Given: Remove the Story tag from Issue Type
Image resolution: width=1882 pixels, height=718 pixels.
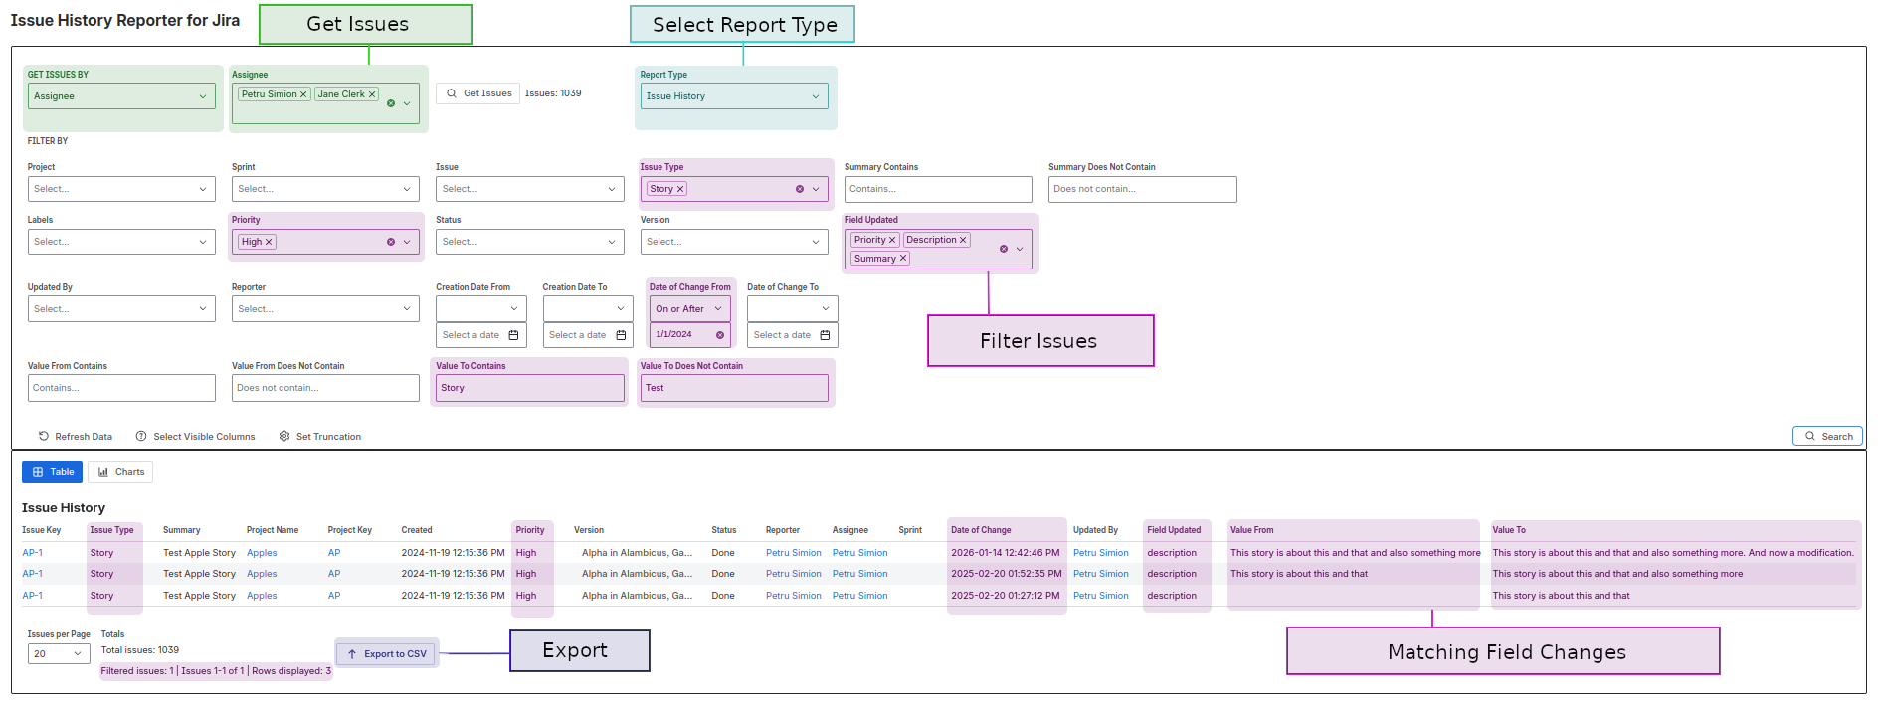Looking at the screenshot, I should [680, 189].
